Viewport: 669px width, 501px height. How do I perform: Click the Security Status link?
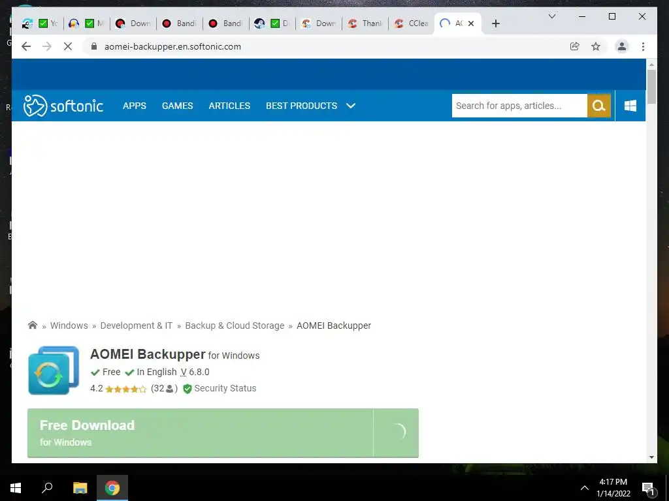click(x=225, y=389)
